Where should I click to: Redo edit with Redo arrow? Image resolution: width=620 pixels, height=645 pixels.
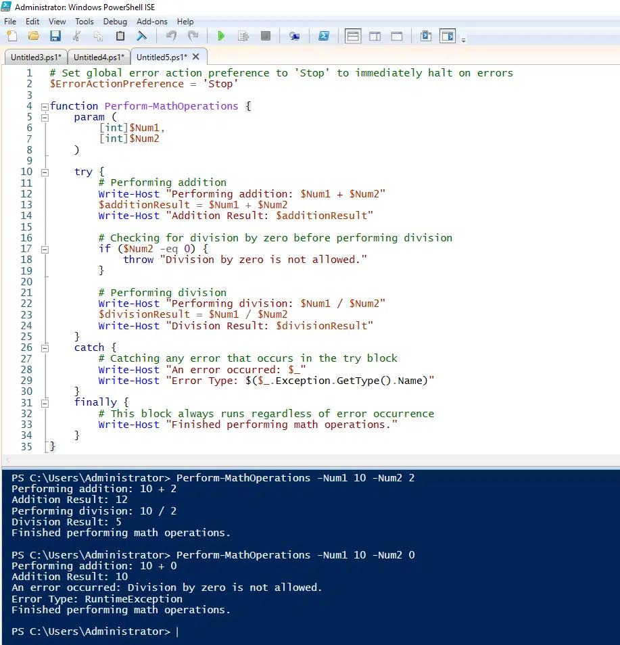(x=193, y=37)
